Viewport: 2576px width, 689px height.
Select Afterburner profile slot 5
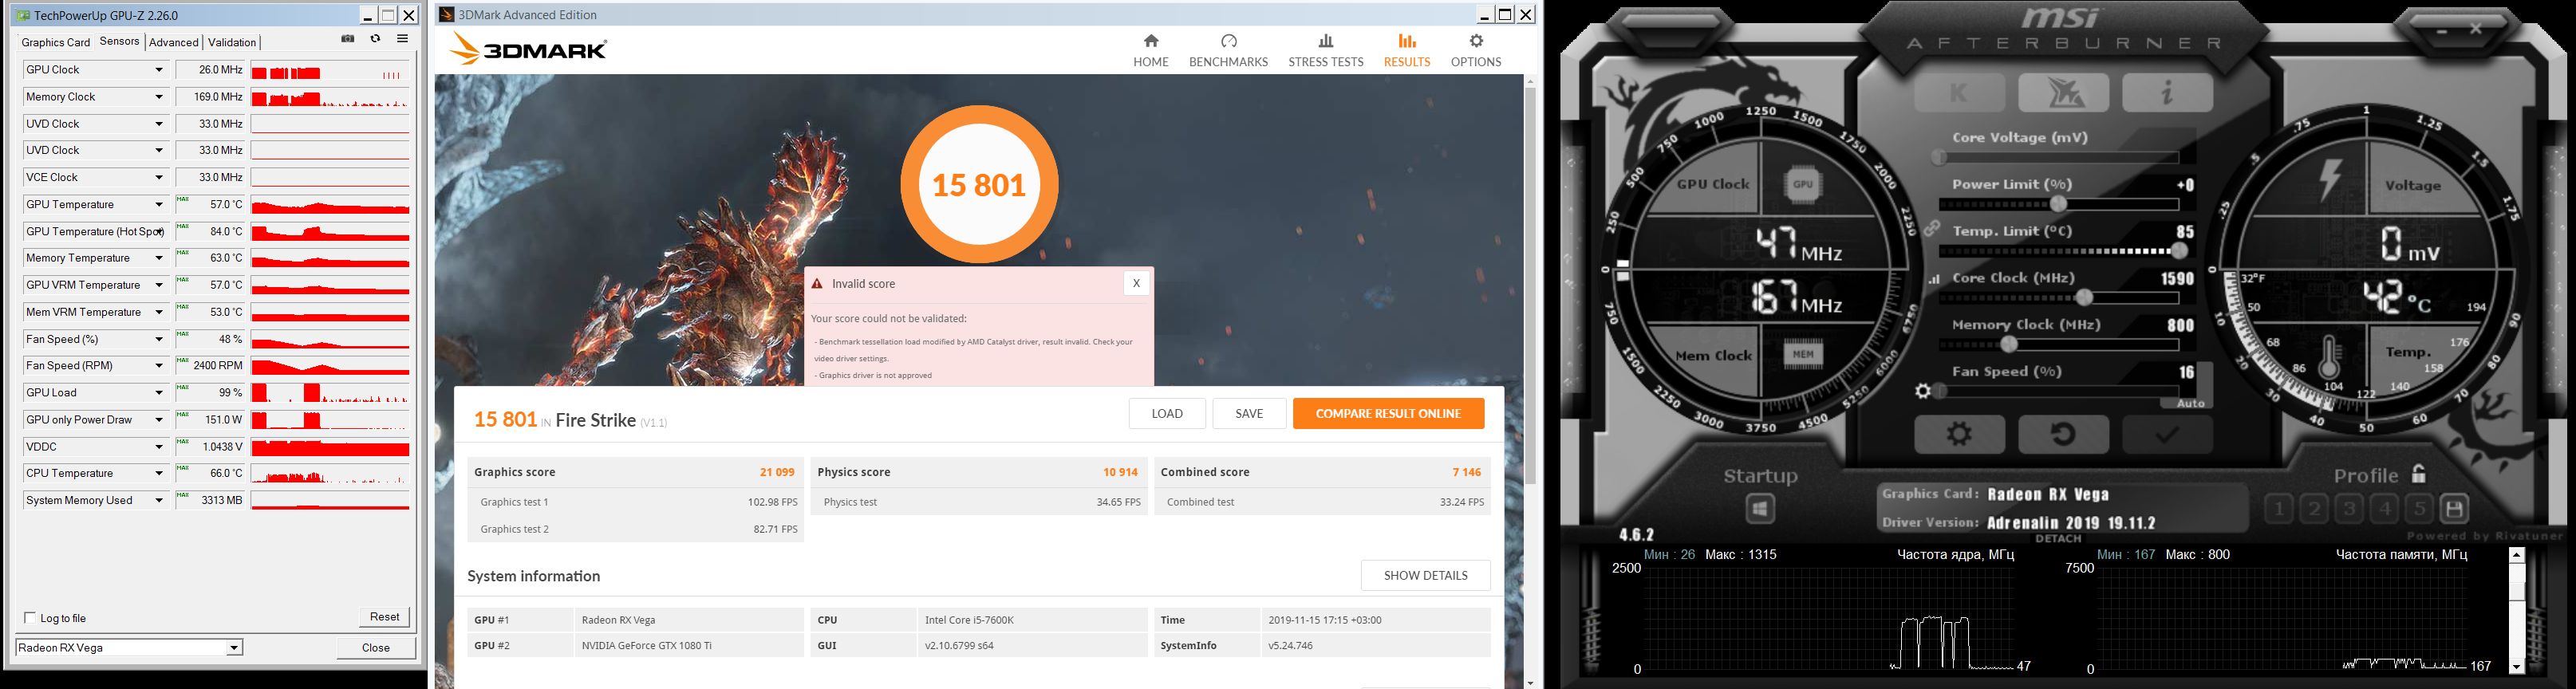tap(2419, 509)
